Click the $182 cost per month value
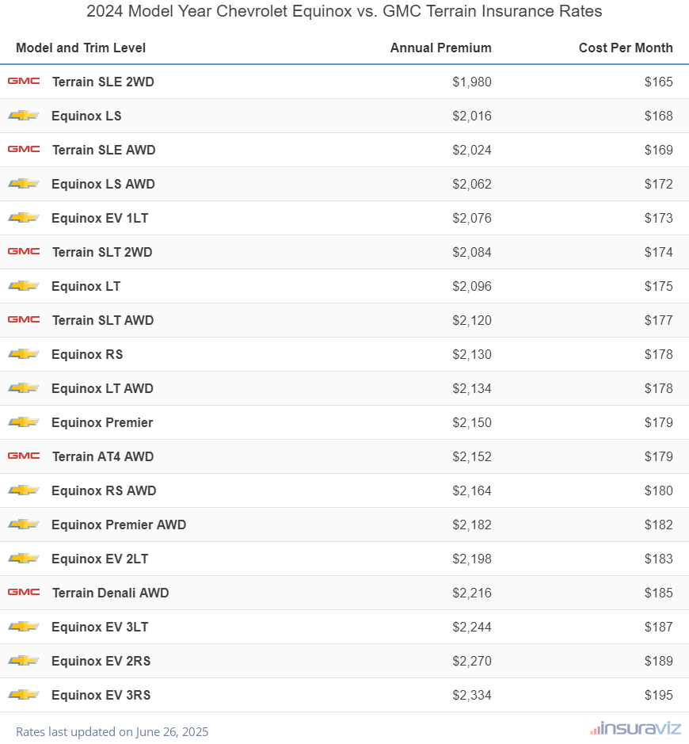Screen dimensions: 689x744 659,525
